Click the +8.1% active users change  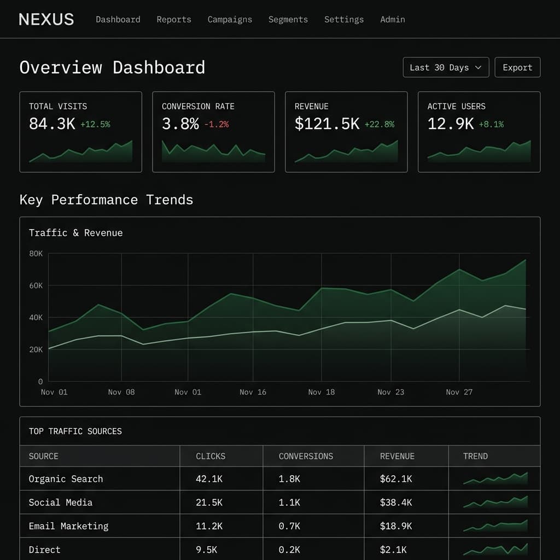[x=491, y=124]
